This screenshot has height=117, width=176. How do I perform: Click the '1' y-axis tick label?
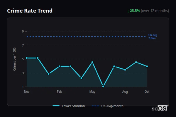pos(23,87)
